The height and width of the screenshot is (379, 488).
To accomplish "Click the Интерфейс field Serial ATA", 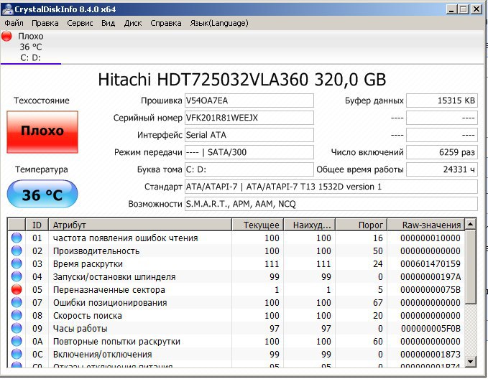I will pyautogui.click(x=249, y=135).
